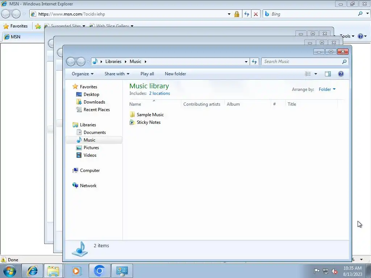Click Play all in toolbar
The image size is (371, 278).
[x=147, y=74]
